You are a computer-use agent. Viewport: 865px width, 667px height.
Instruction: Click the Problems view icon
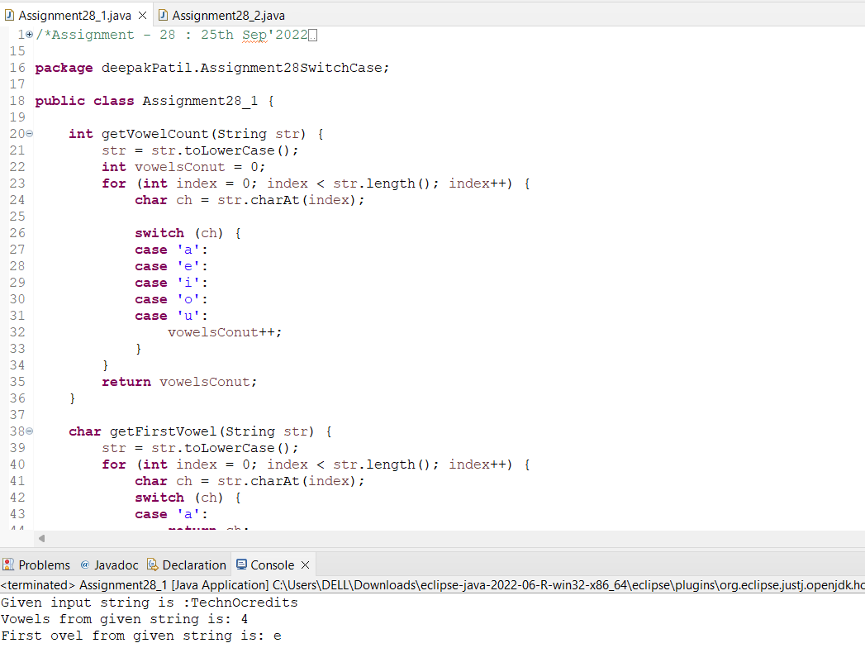(x=8, y=565)
